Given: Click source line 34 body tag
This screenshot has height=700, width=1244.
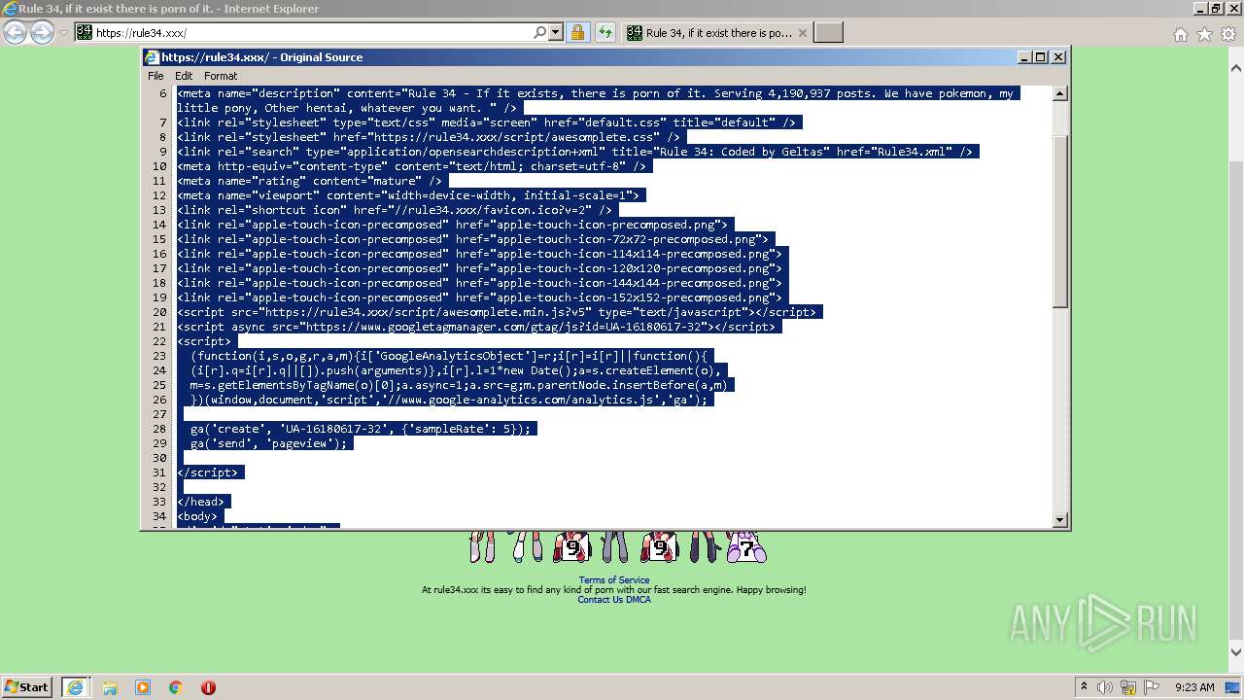Looking at the screenshot, I should coord(197,516).
